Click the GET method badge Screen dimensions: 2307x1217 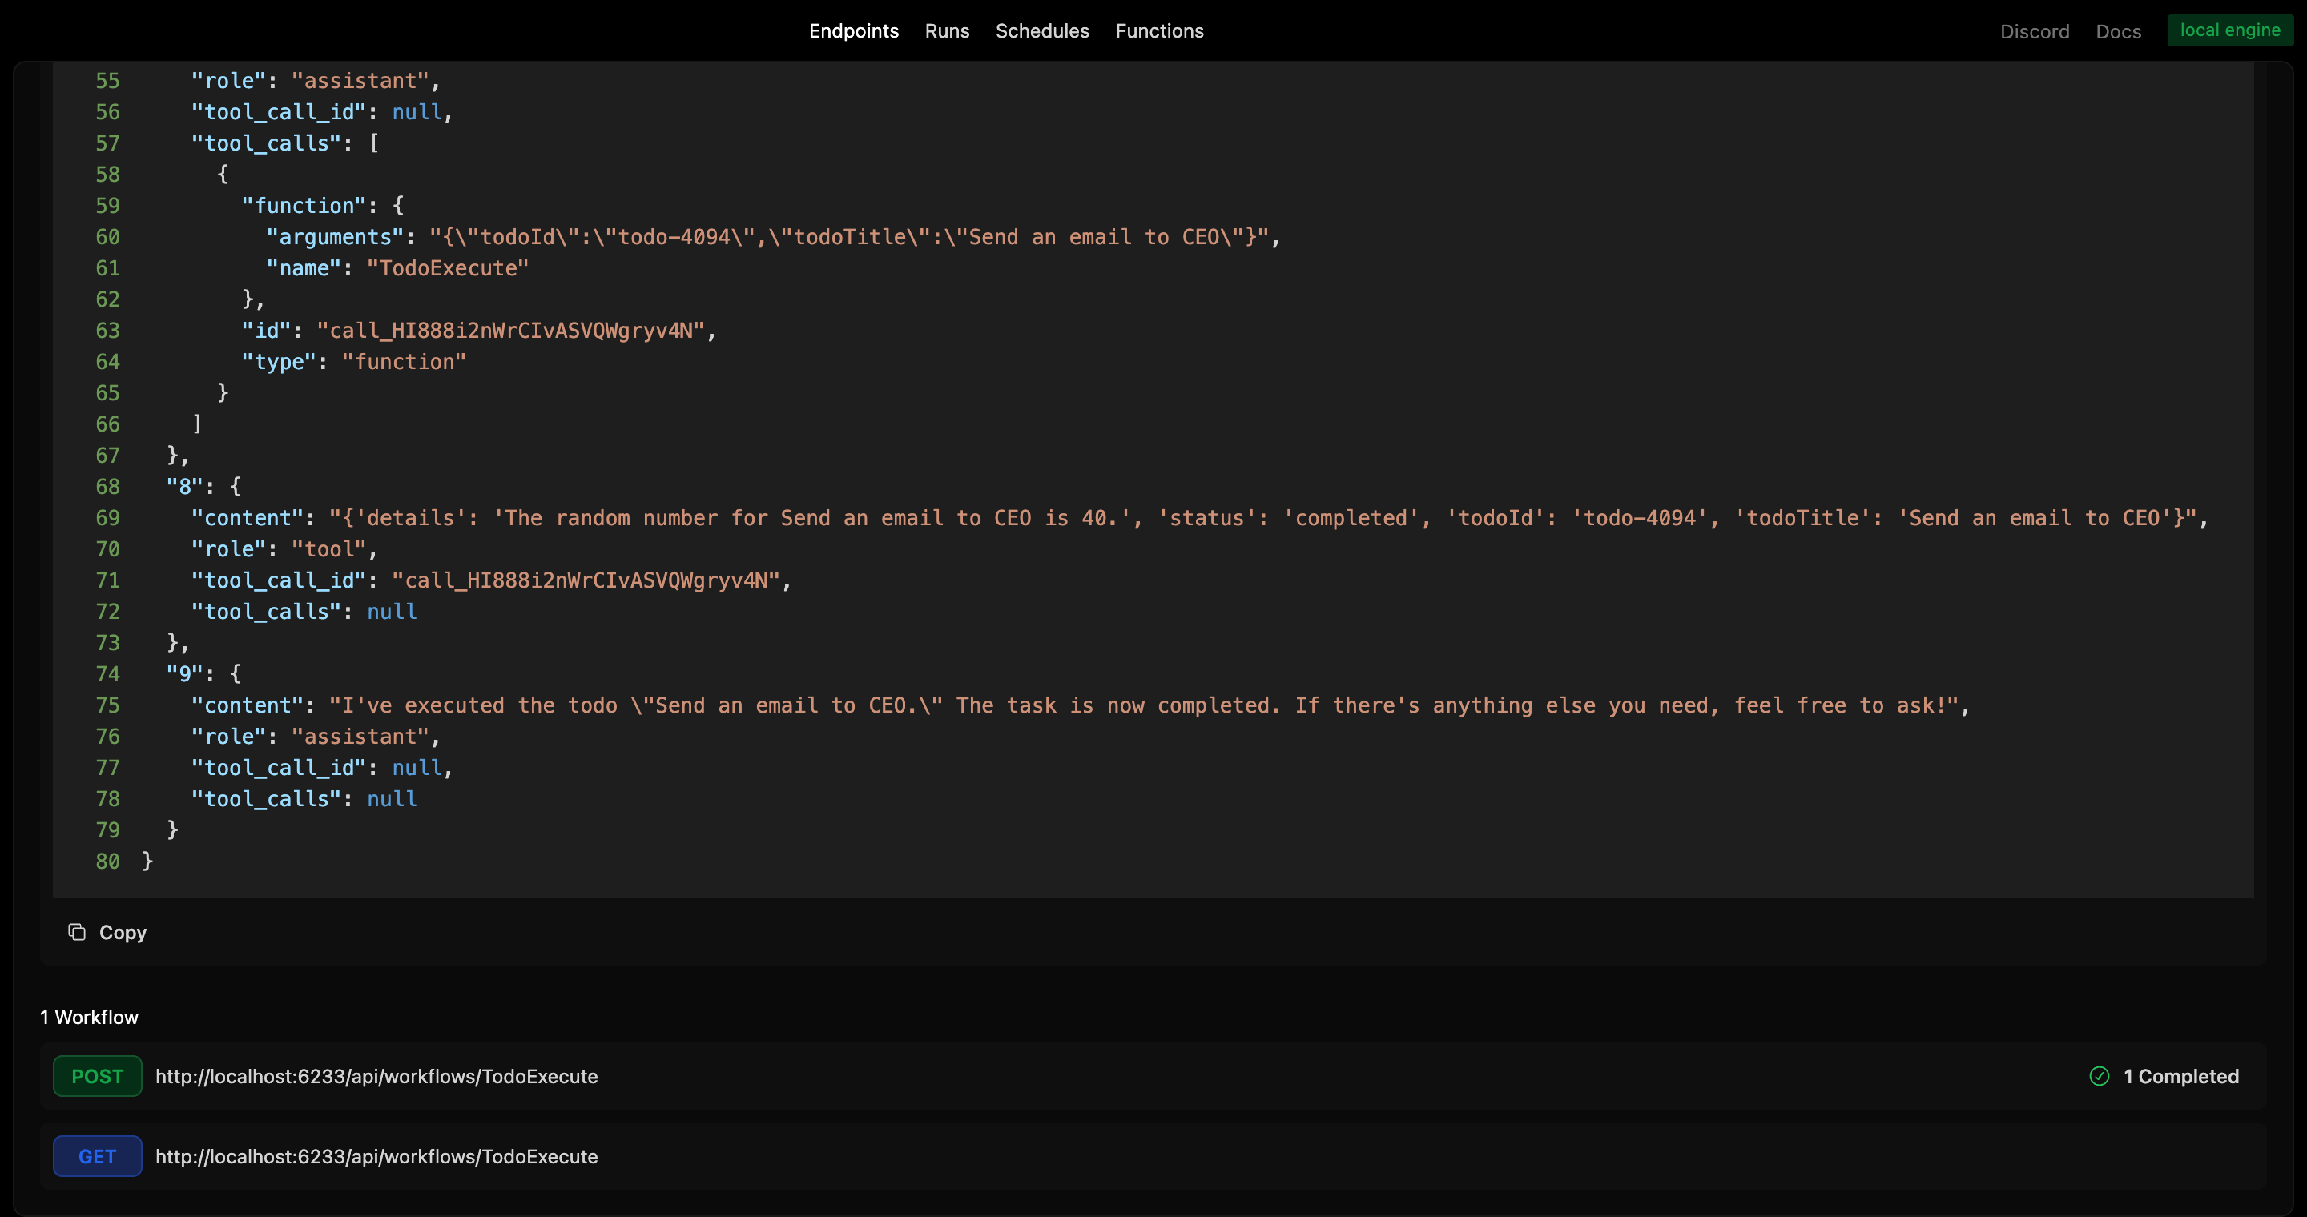pos(98,1156)
